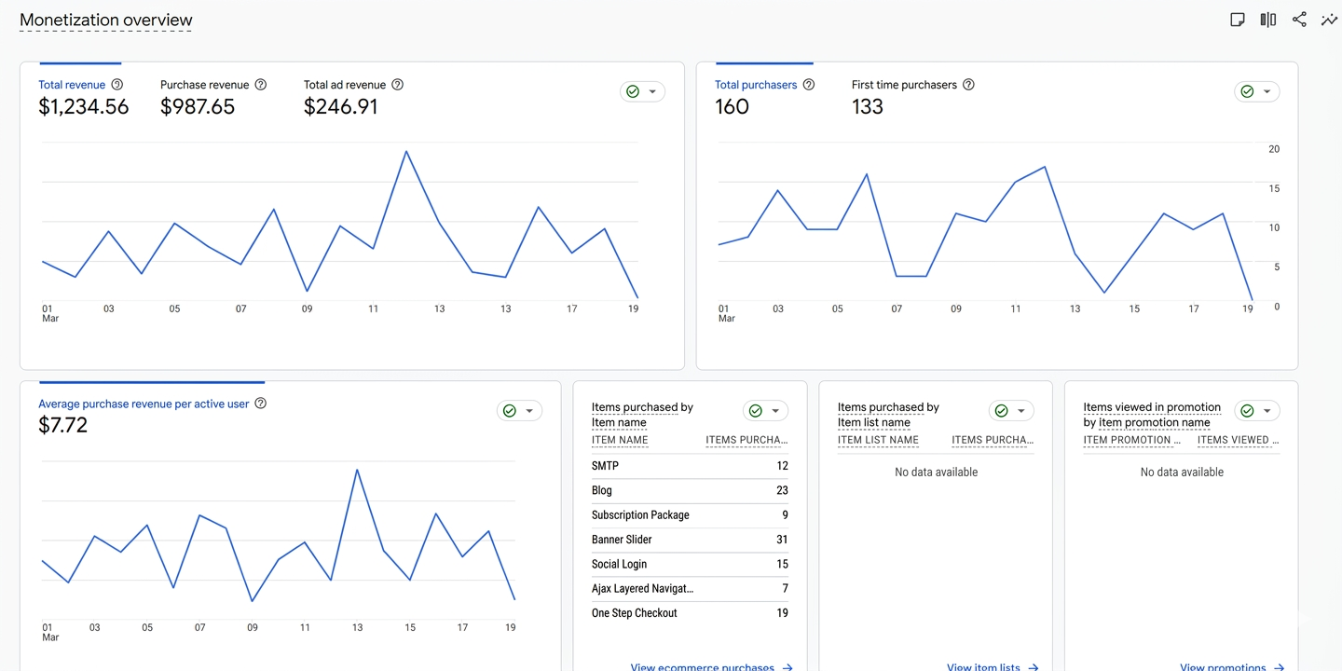Click the Total purchasers help icon
Viewport: 1342px width, 671px height.
point(808,84)
